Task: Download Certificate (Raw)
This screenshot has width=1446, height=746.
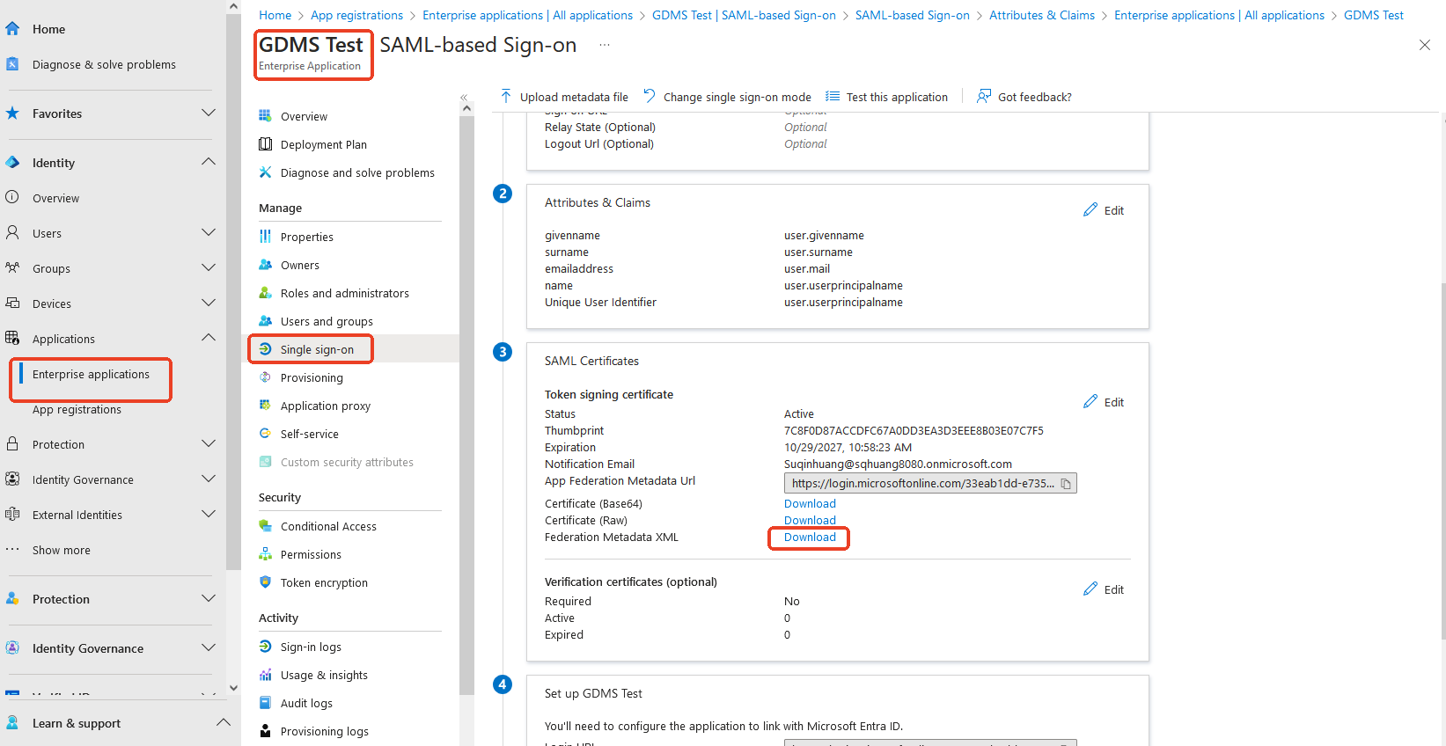Action: pyautogui.click(x=810, y=521)
